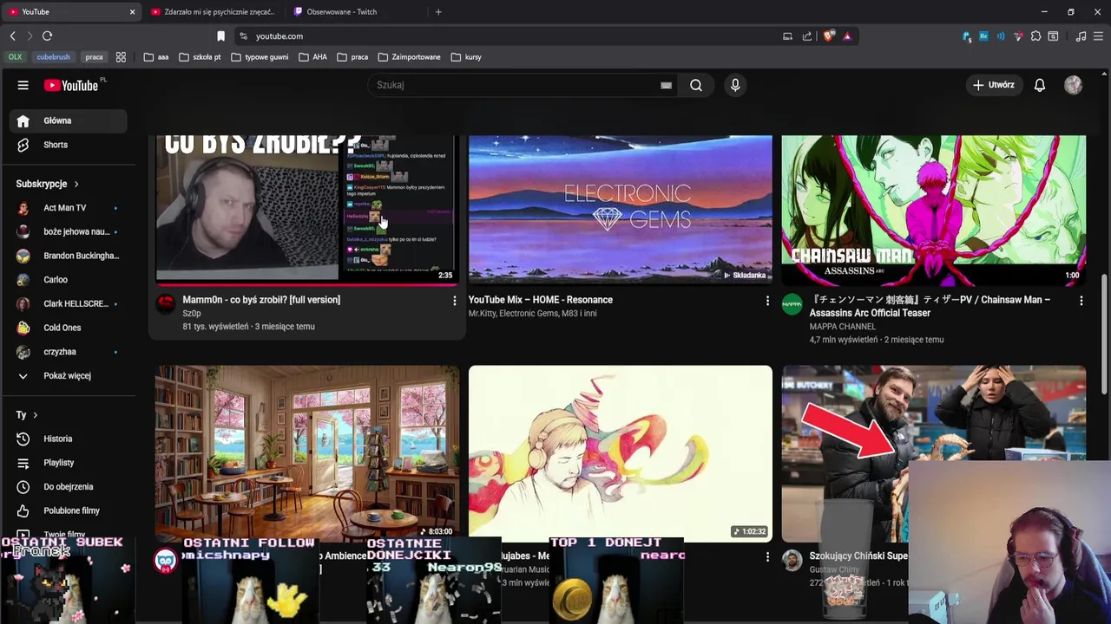Open options for Chainsaw Man teaser
The width and height of the screenshot is (1111, 624).
coord(1081,300)
